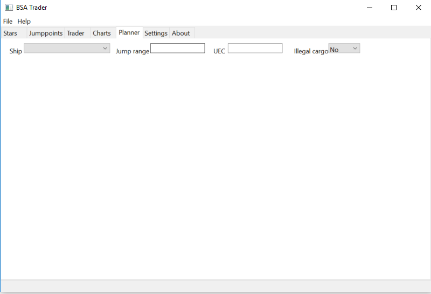Show the Charts tab
Image resolution: width=431 pixels, height=294 pixels.
click(x=102, y=33)
